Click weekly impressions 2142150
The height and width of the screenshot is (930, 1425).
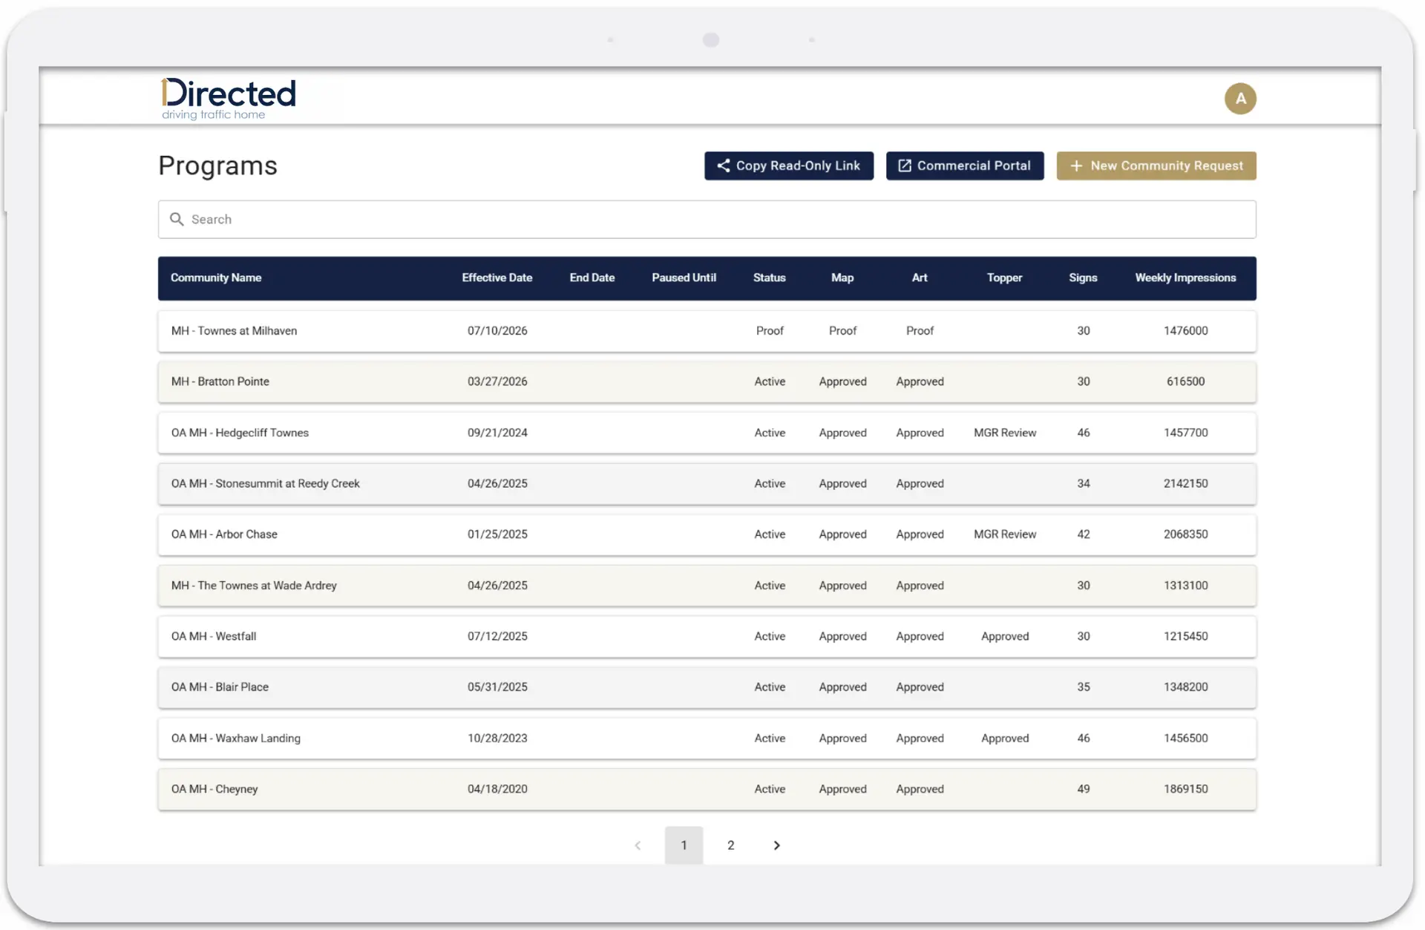(x=1185, y=483)
